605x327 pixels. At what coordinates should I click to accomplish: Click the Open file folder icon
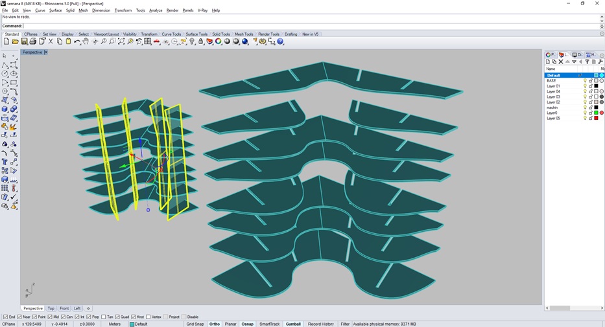click(15, 41)
